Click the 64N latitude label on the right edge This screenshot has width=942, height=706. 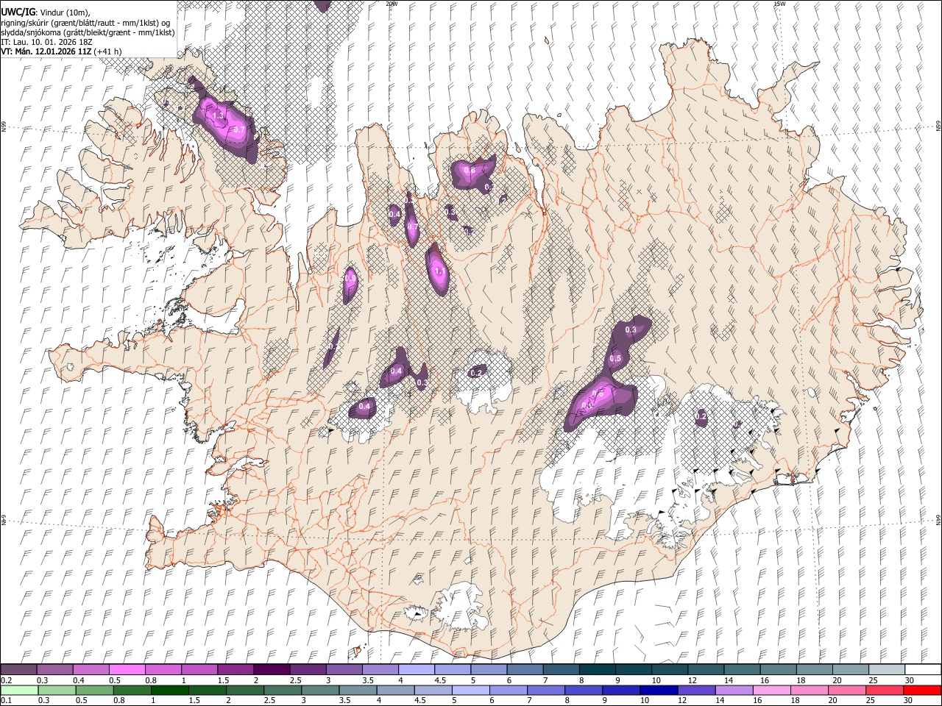point(938,520)
